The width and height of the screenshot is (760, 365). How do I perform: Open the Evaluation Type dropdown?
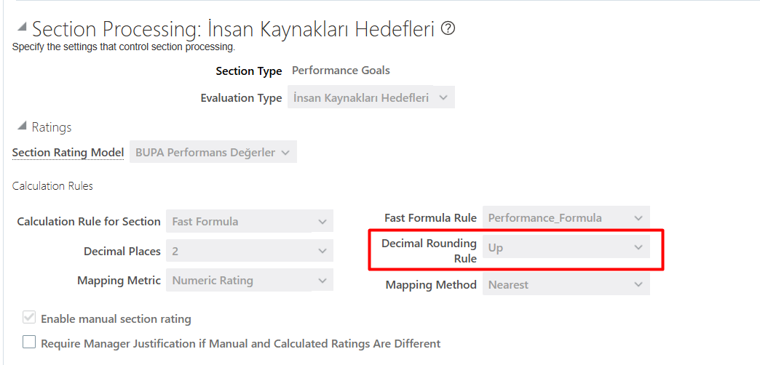371,97
